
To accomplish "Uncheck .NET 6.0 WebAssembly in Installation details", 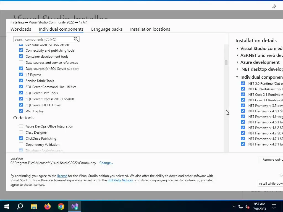I will [243, 89].
